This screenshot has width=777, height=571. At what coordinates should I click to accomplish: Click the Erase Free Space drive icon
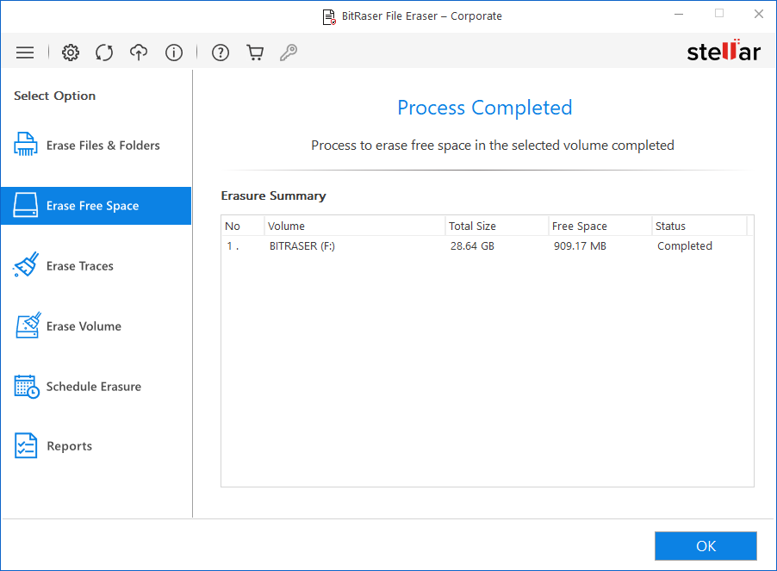tap(25, 205)
